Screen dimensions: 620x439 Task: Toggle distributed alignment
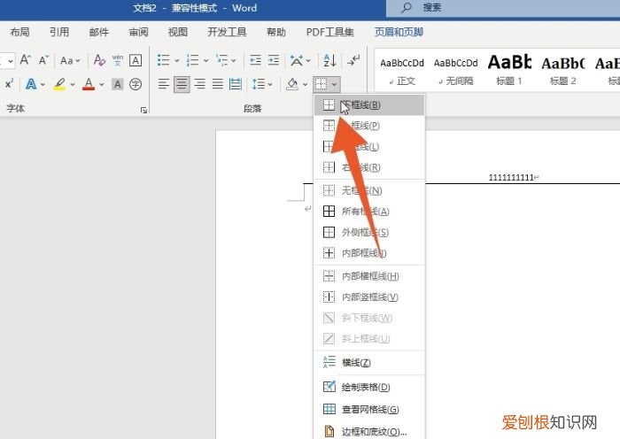tap(236, 84)
